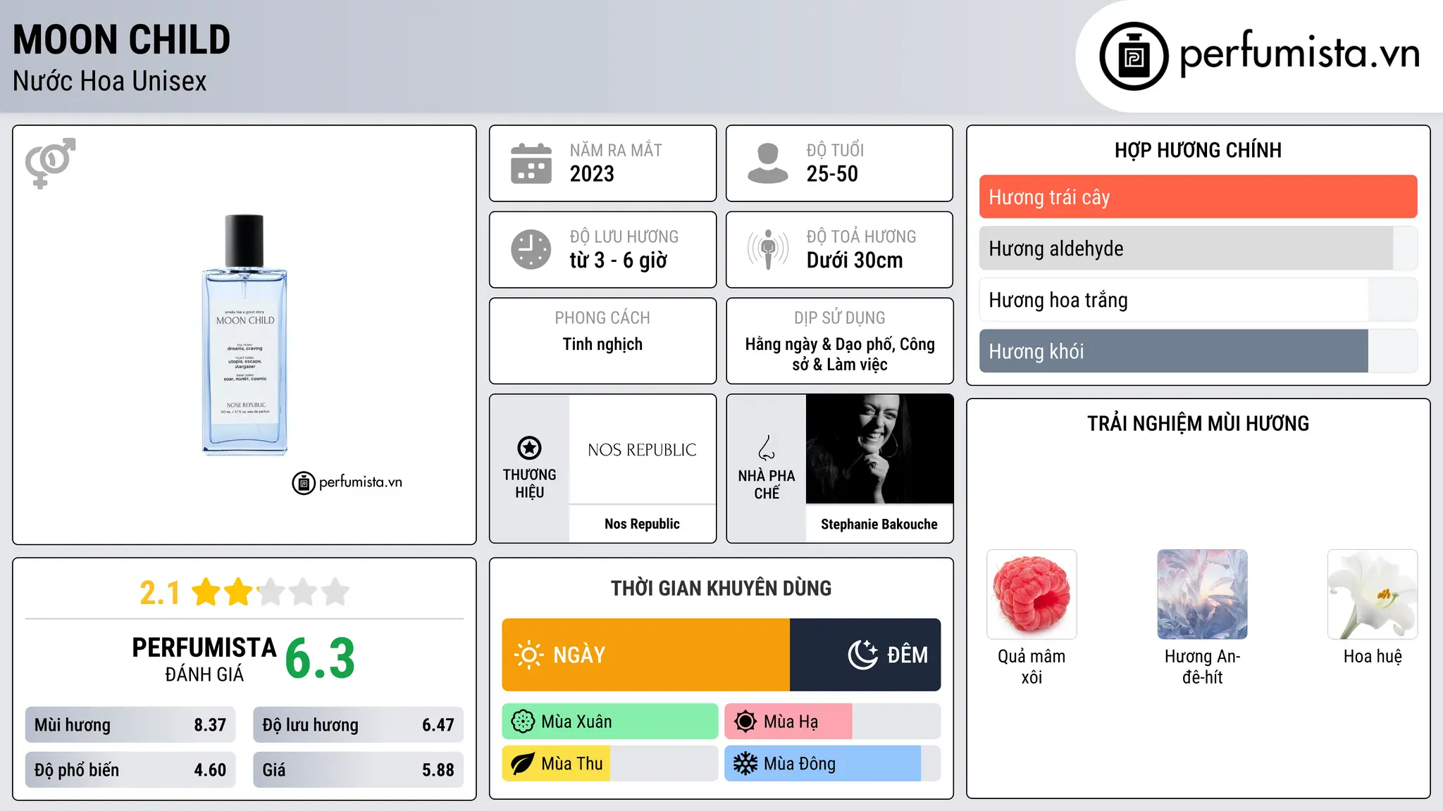Click the leaf icon for Mùa Thu
Viewport: 1443px width, 811px height.
tap(523, 764)
